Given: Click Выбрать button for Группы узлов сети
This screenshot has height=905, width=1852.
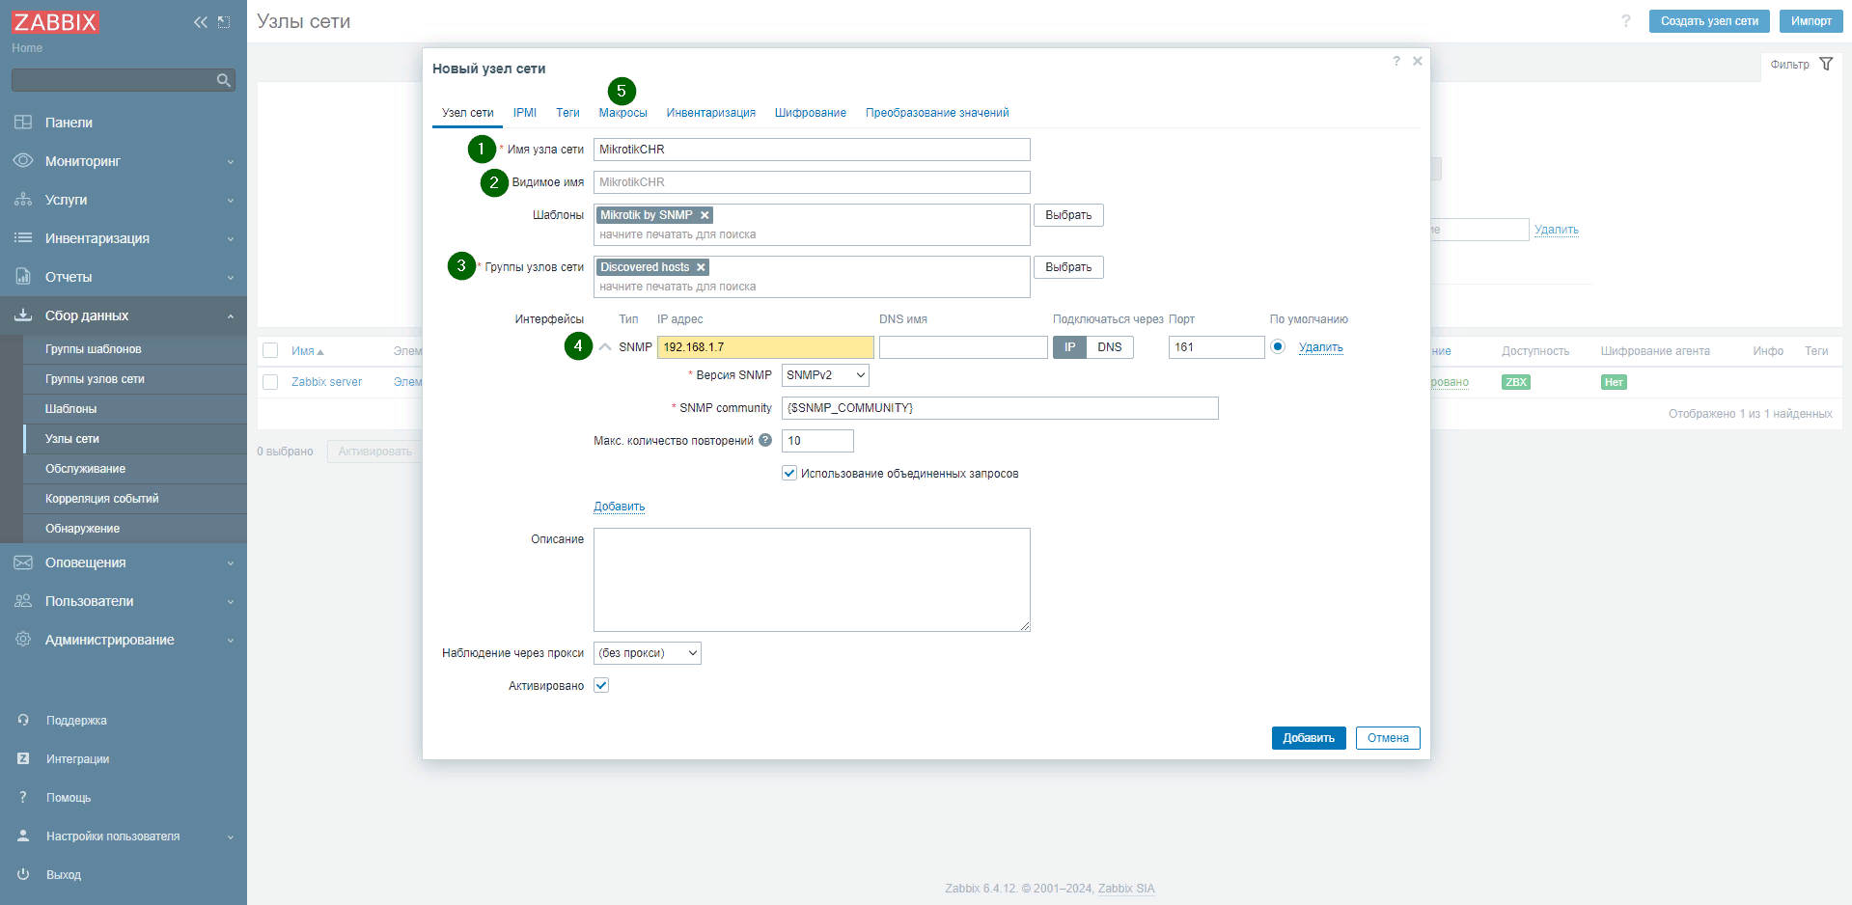Looking at the screenshot, I should click(1068, 267).
